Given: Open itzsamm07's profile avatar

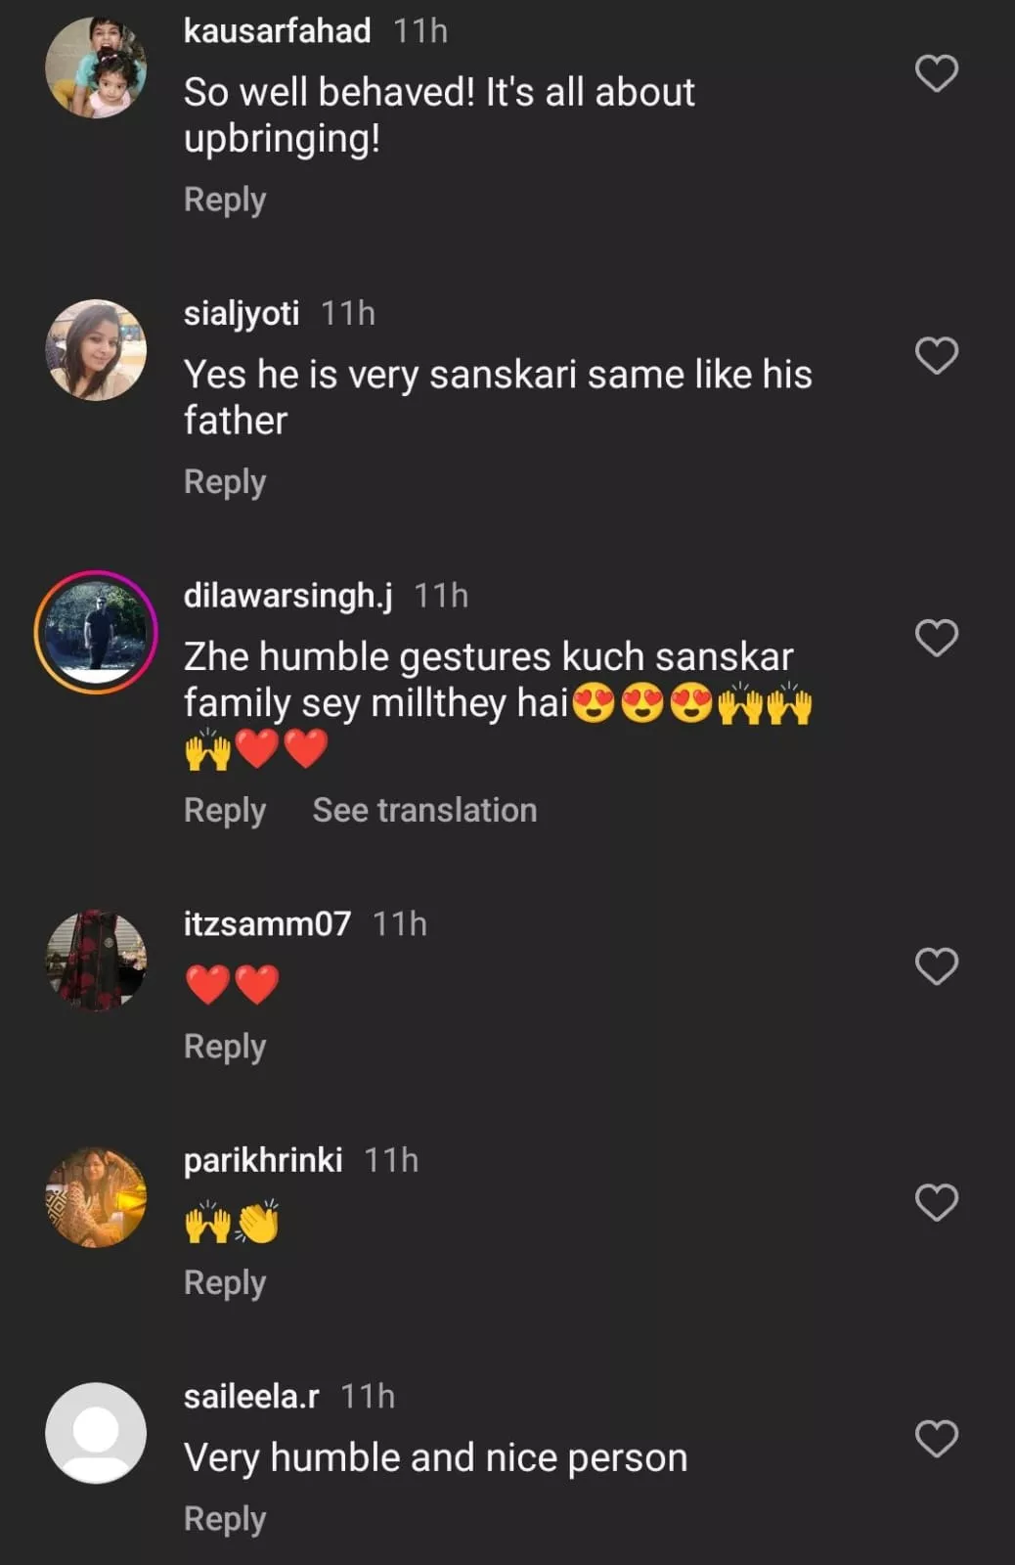Looking at the screenshot, I should pyautogui.click(x=96, y=961).
